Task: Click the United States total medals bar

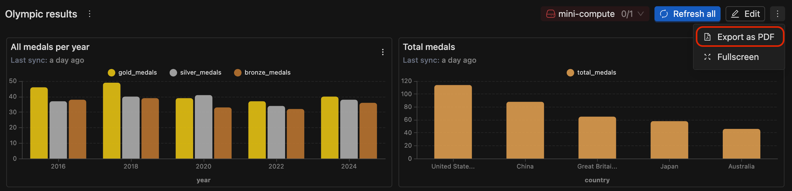Action: 453,122
